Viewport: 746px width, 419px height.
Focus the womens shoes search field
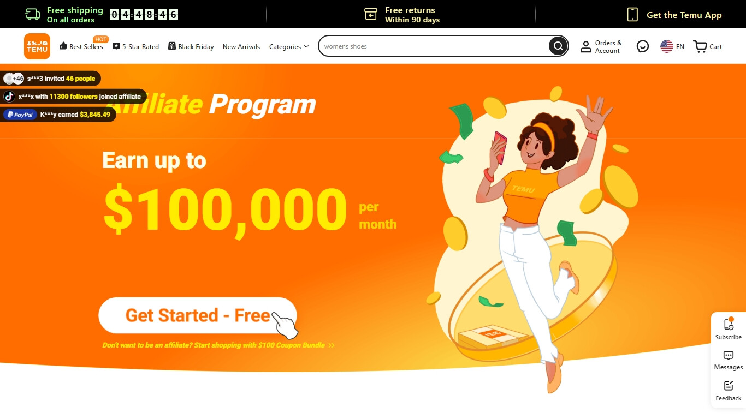[x=434, y=46]
